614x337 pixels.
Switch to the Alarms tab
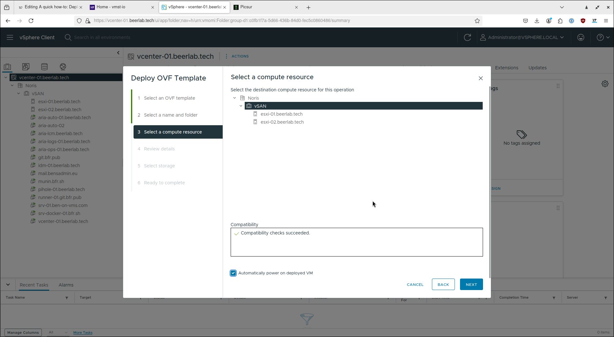(66, 285)
